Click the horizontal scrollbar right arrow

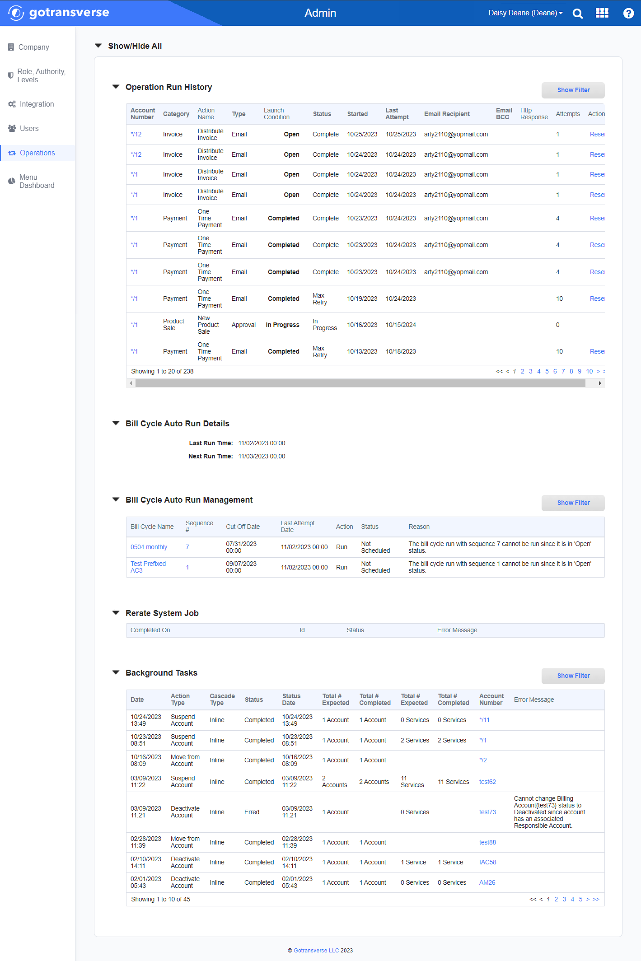599,383
